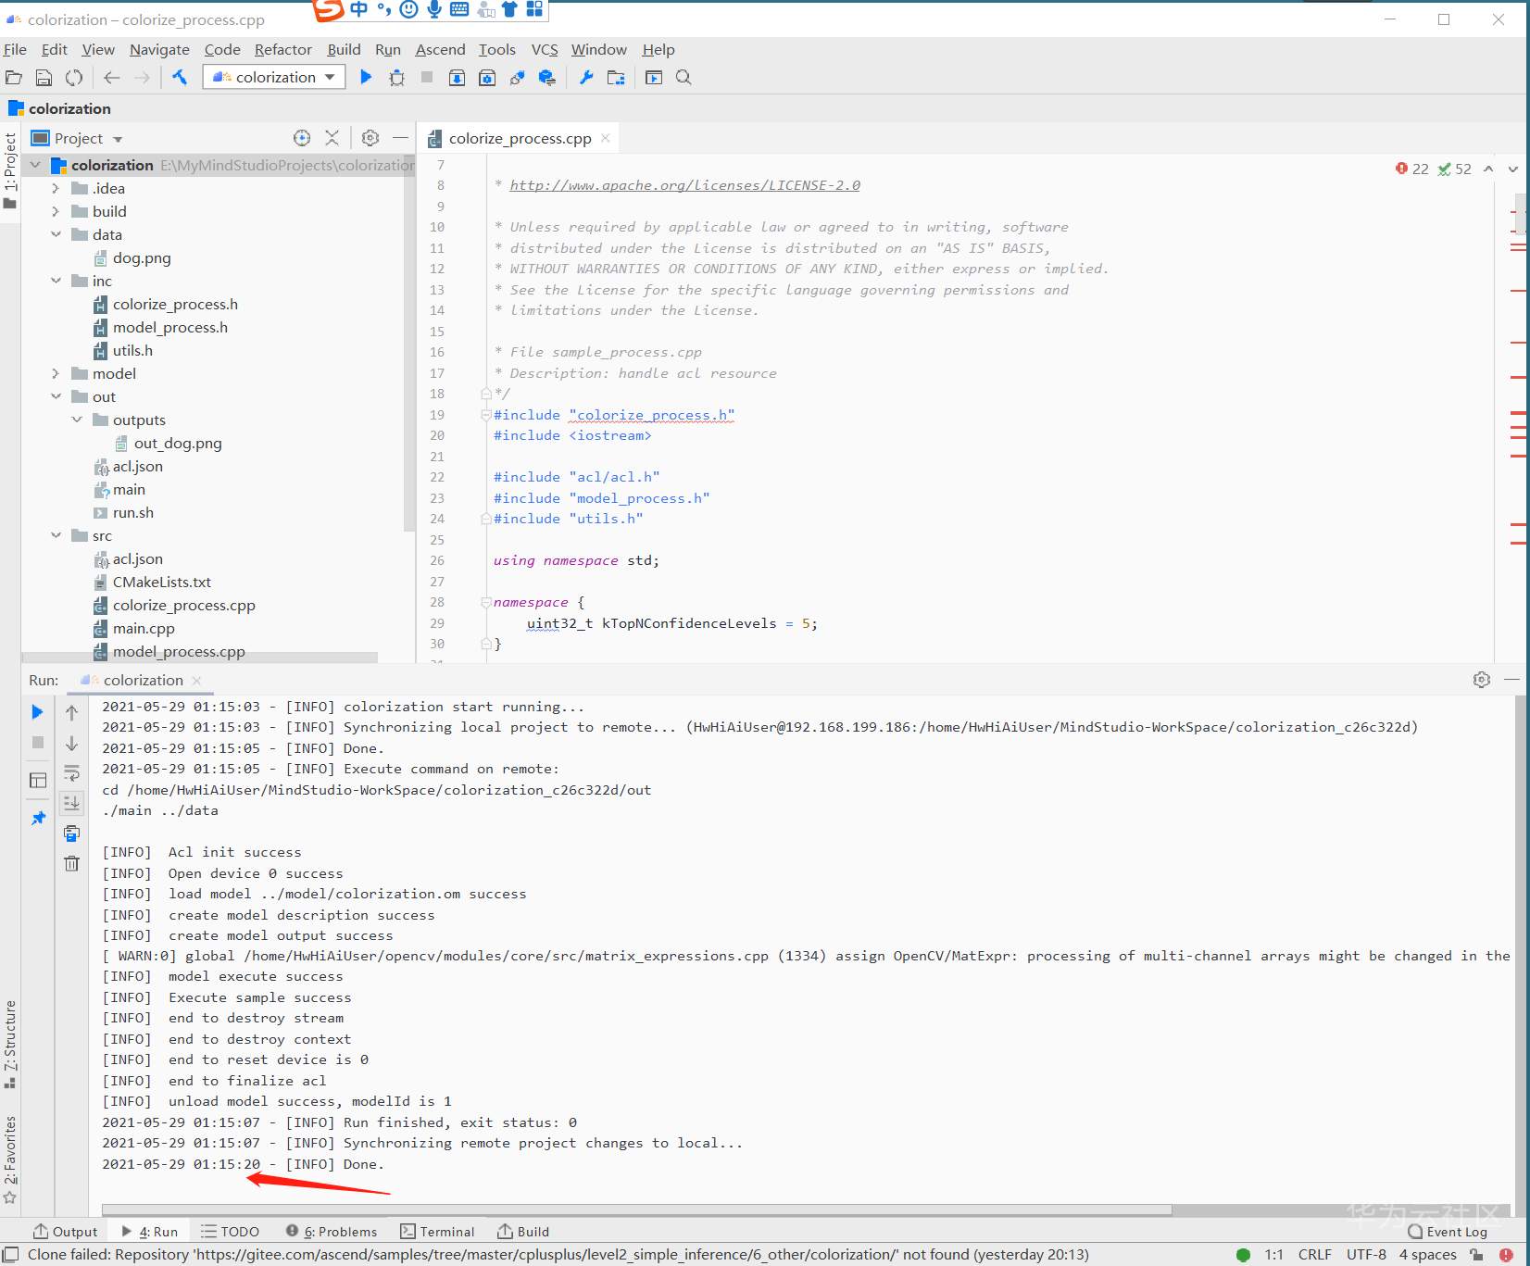
Task: Open the Ascend menu
Action: pos(440,50)
